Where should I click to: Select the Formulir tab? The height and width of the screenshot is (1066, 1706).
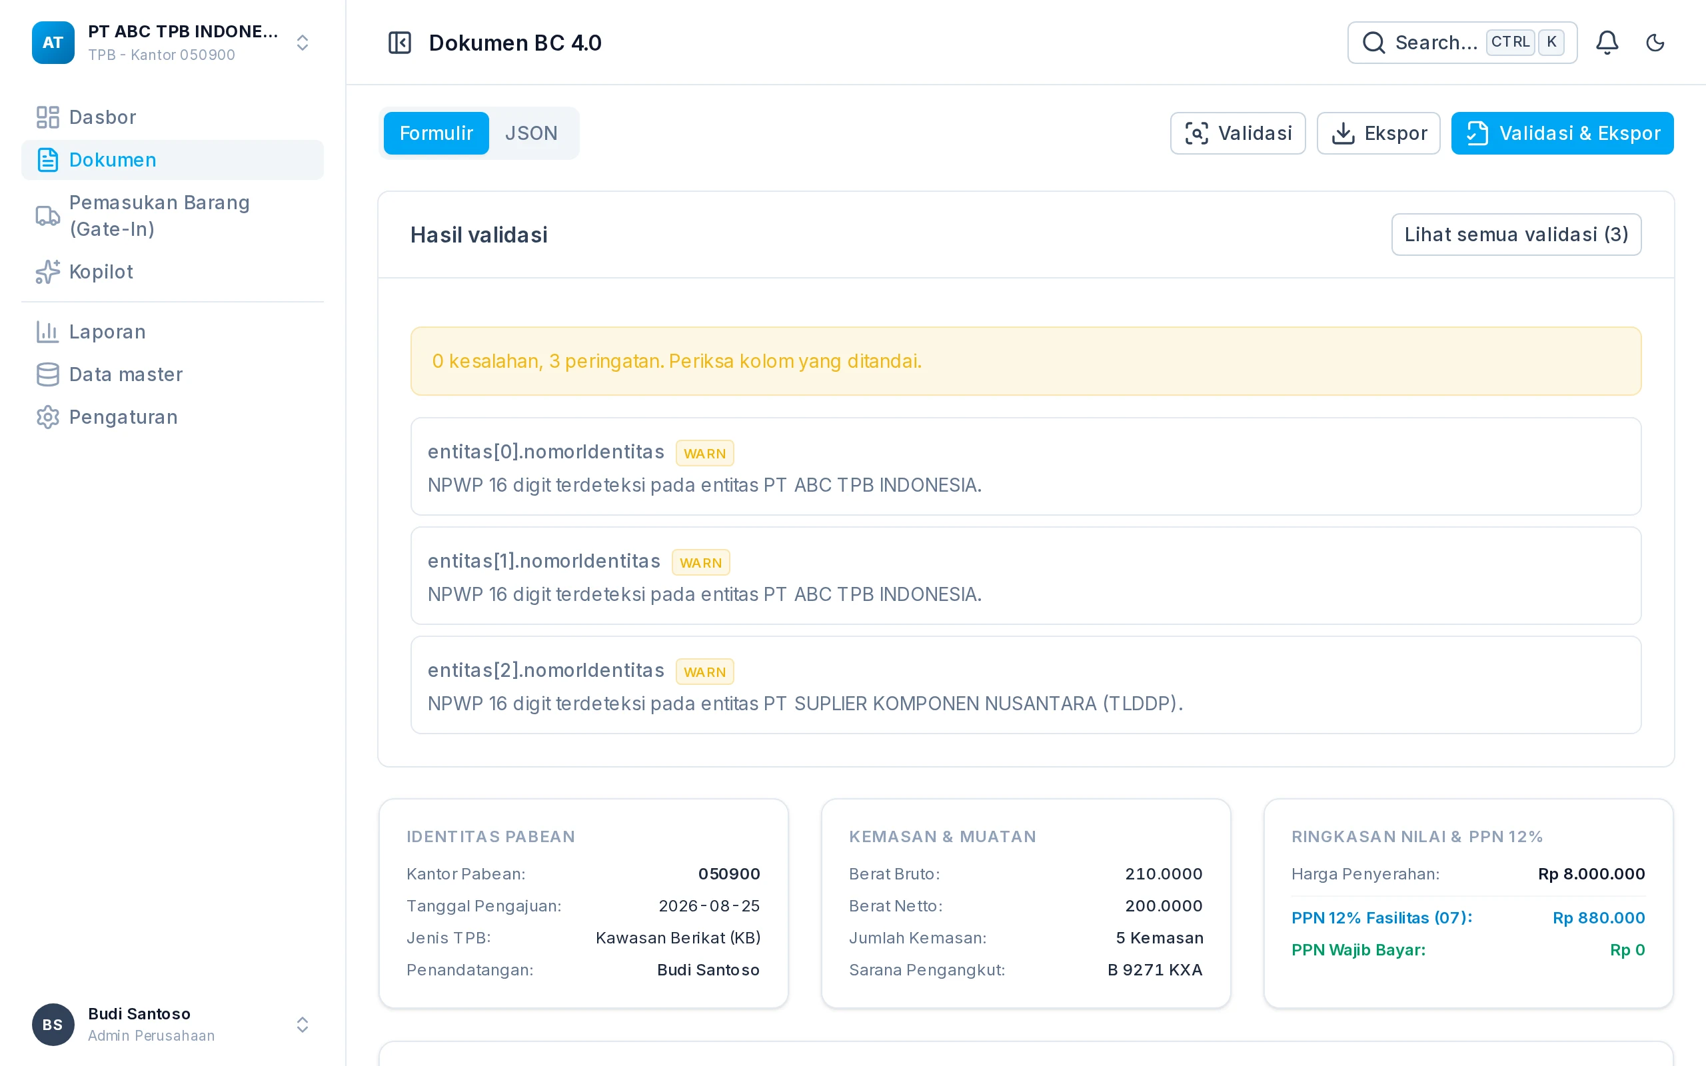pos(436,133)
